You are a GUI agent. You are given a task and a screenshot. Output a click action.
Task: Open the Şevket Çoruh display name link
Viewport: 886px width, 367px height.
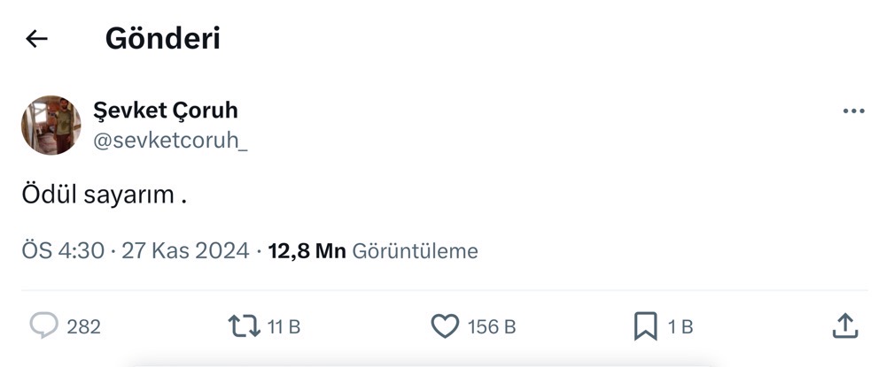click(166, 111)
